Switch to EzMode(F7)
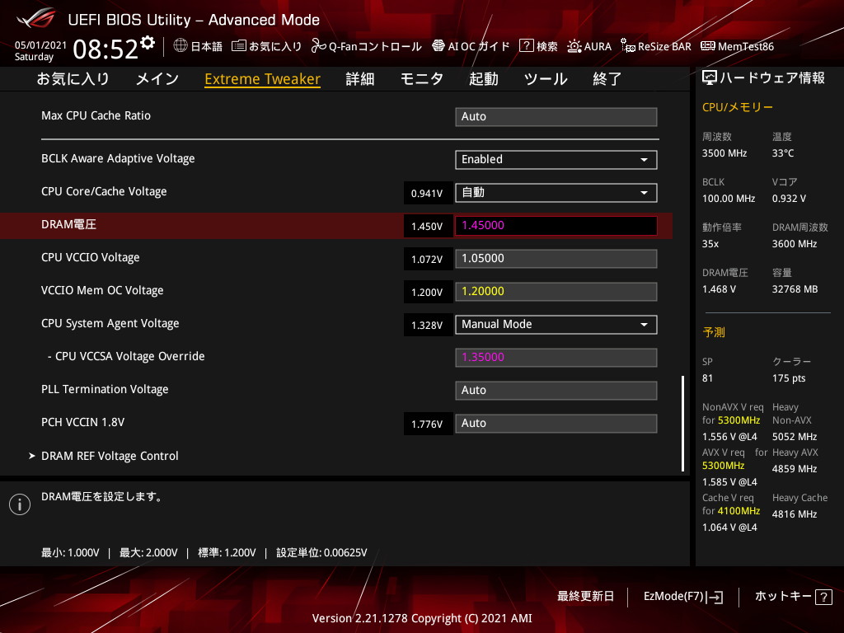844x633 pixels. coord(683,597)
